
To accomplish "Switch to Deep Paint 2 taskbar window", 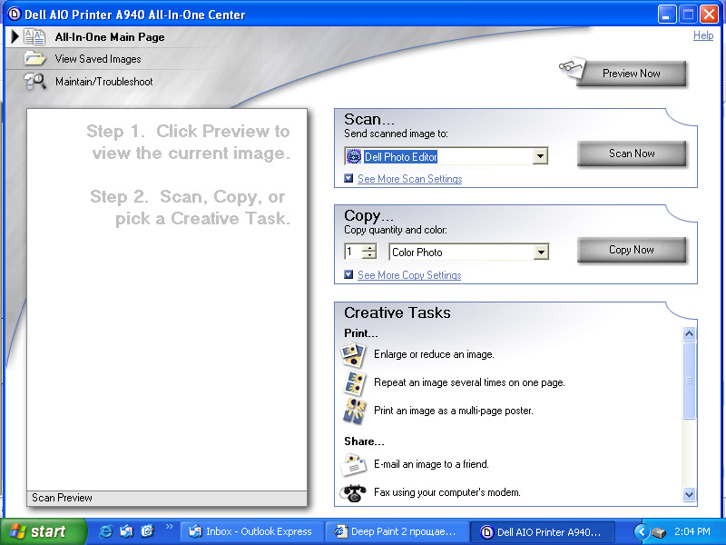I will tap(396, 531).
